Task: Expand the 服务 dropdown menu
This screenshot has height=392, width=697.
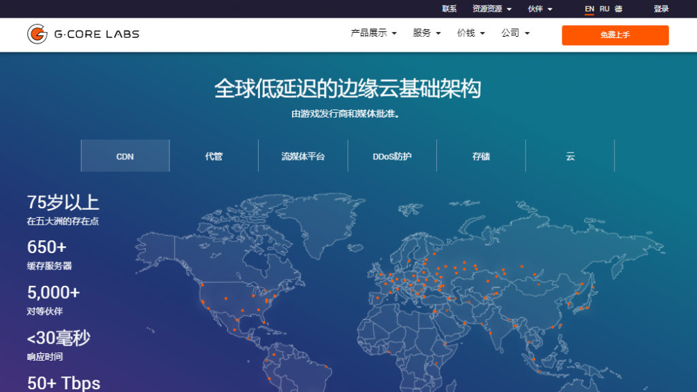Action: pos(427,33)
